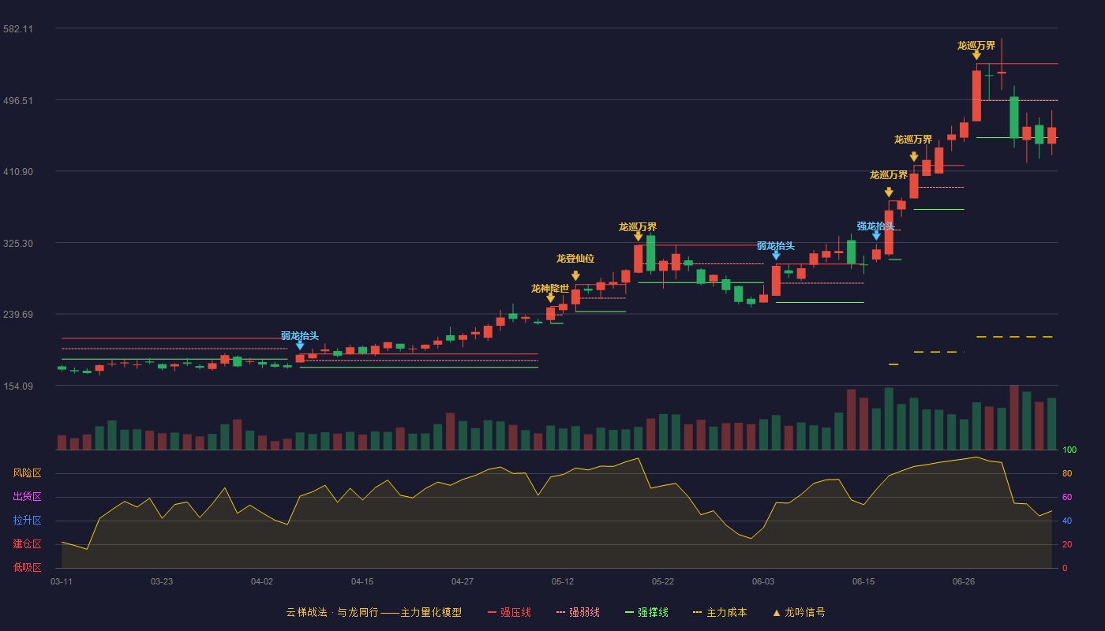Click the 100 indicator scale value
The image size is (1105, 631).
(1069, 450)
